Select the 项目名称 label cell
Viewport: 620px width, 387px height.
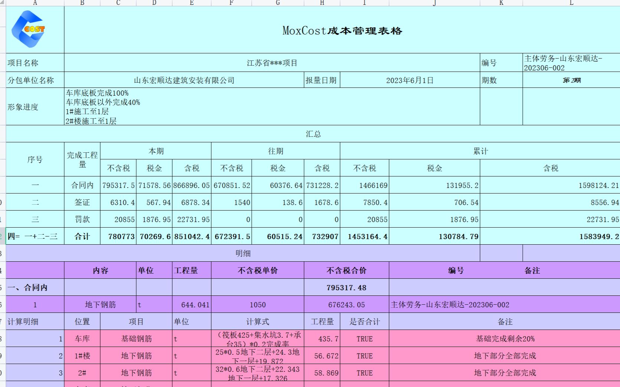[35, 63]
